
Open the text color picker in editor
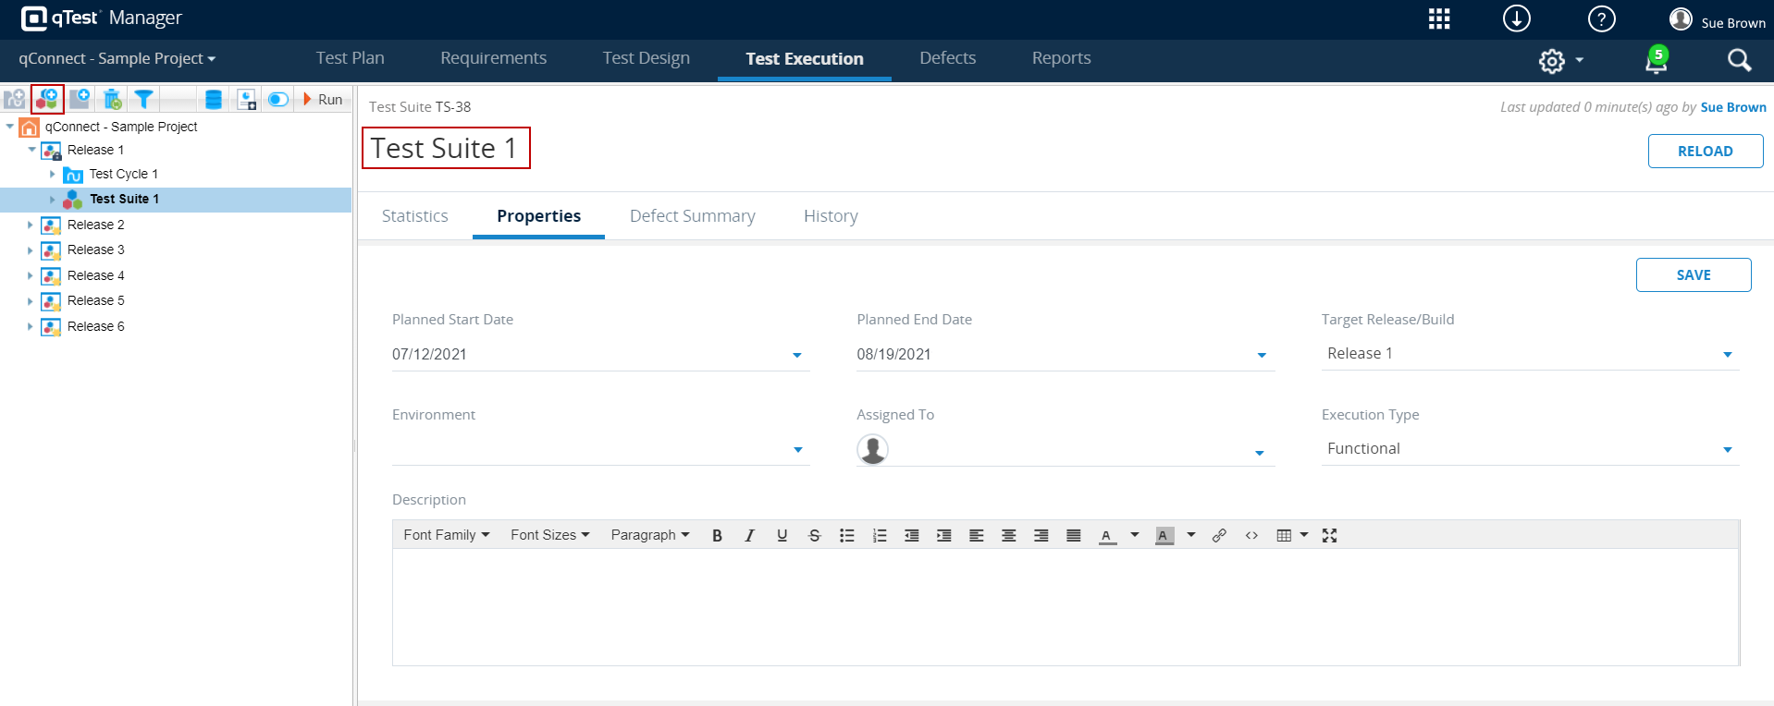(1135, 535)
